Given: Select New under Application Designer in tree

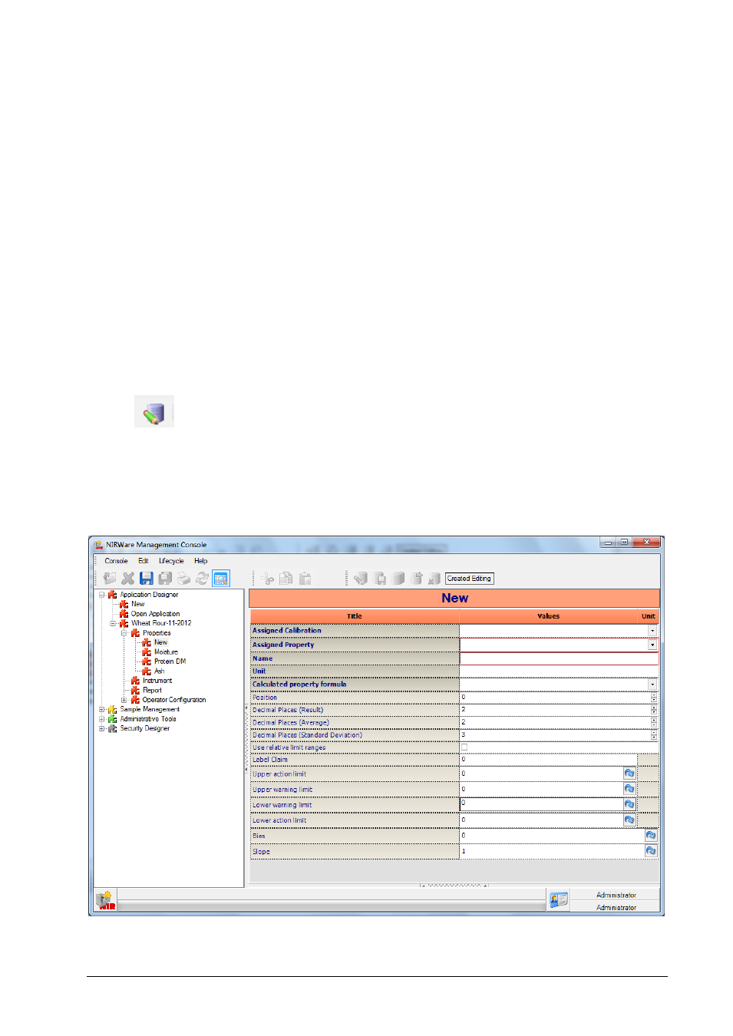Looking at the screenshot, I should [137, 604].
